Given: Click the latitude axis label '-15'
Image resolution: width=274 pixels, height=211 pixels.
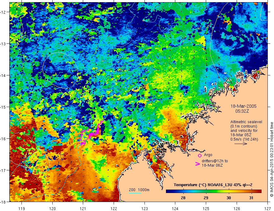Looking at the screenshot, I should pyautogui.click(x=3, y=107).
